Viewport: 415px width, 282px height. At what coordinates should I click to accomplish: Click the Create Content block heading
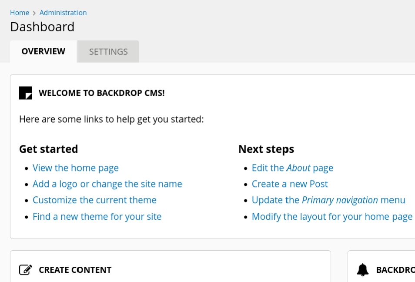[x=75, y=270]
